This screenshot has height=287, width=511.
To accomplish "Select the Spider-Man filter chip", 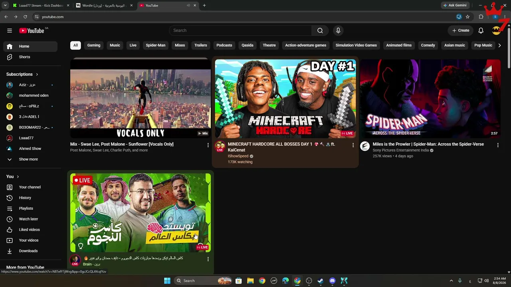I will click(155, 45).
